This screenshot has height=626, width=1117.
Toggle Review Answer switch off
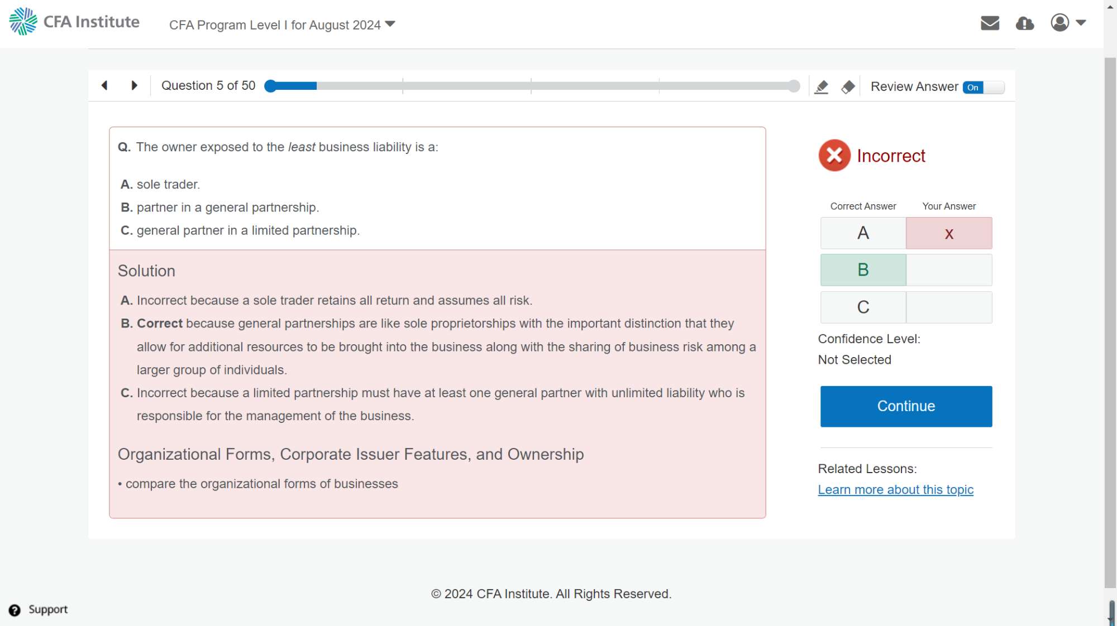coord(983,87)
